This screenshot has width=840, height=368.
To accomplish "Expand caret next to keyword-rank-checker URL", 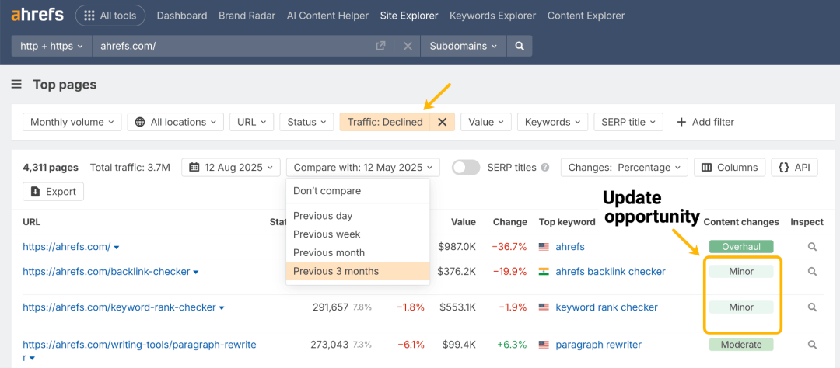I will 222,307.
